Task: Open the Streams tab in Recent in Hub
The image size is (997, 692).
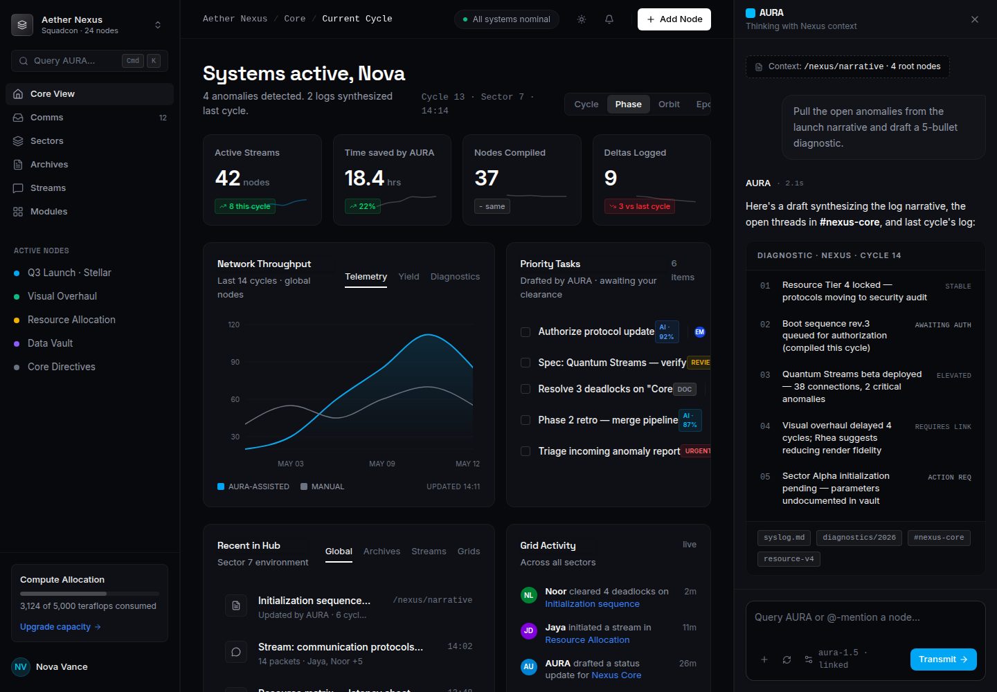Action: click(429, 552)
